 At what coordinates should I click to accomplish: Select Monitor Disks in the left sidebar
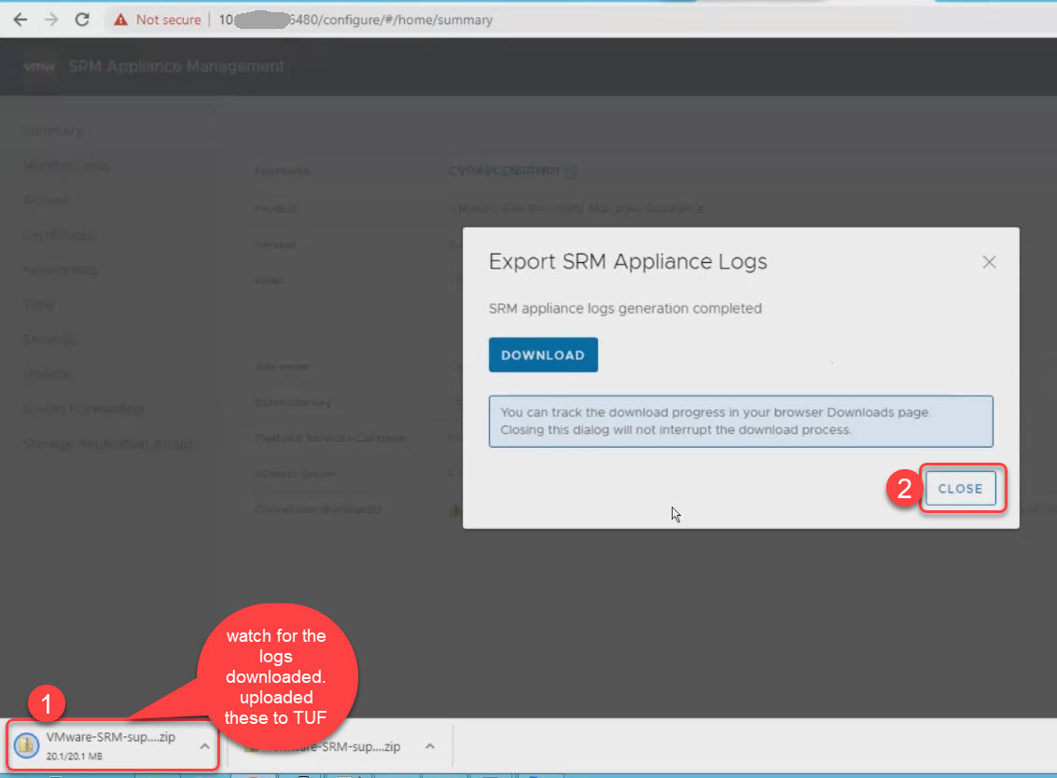click(66, 165)
